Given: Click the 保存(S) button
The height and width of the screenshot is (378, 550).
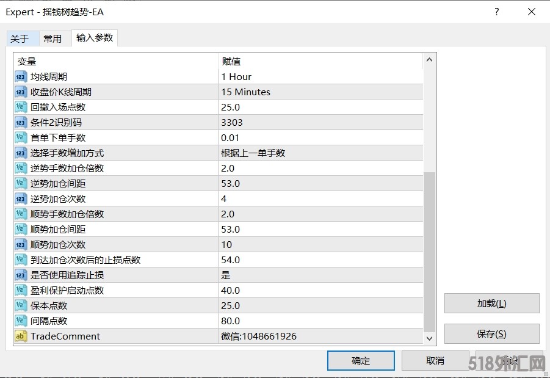Looking at the screenshot, I should (492, 334).
